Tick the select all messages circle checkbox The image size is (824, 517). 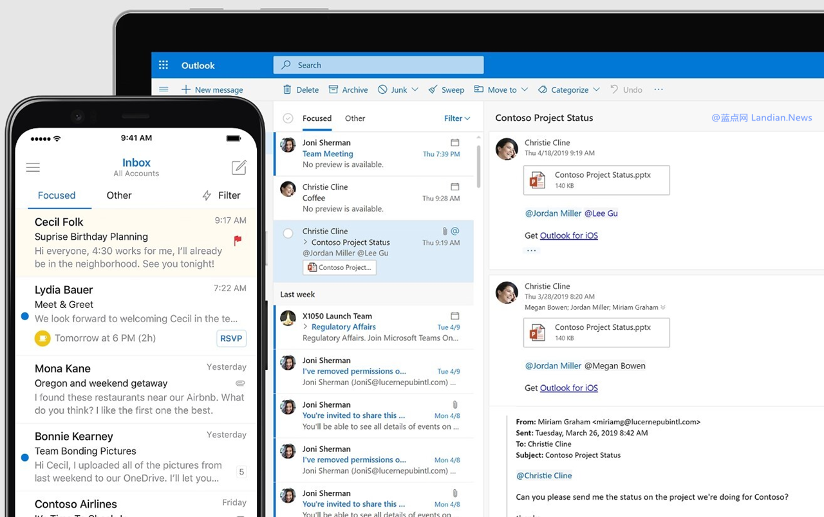(288, 118)
